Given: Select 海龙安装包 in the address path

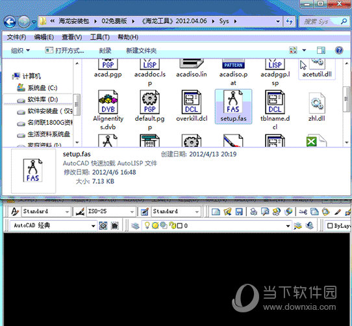Looking at the screenshot, I should point(74,21).
